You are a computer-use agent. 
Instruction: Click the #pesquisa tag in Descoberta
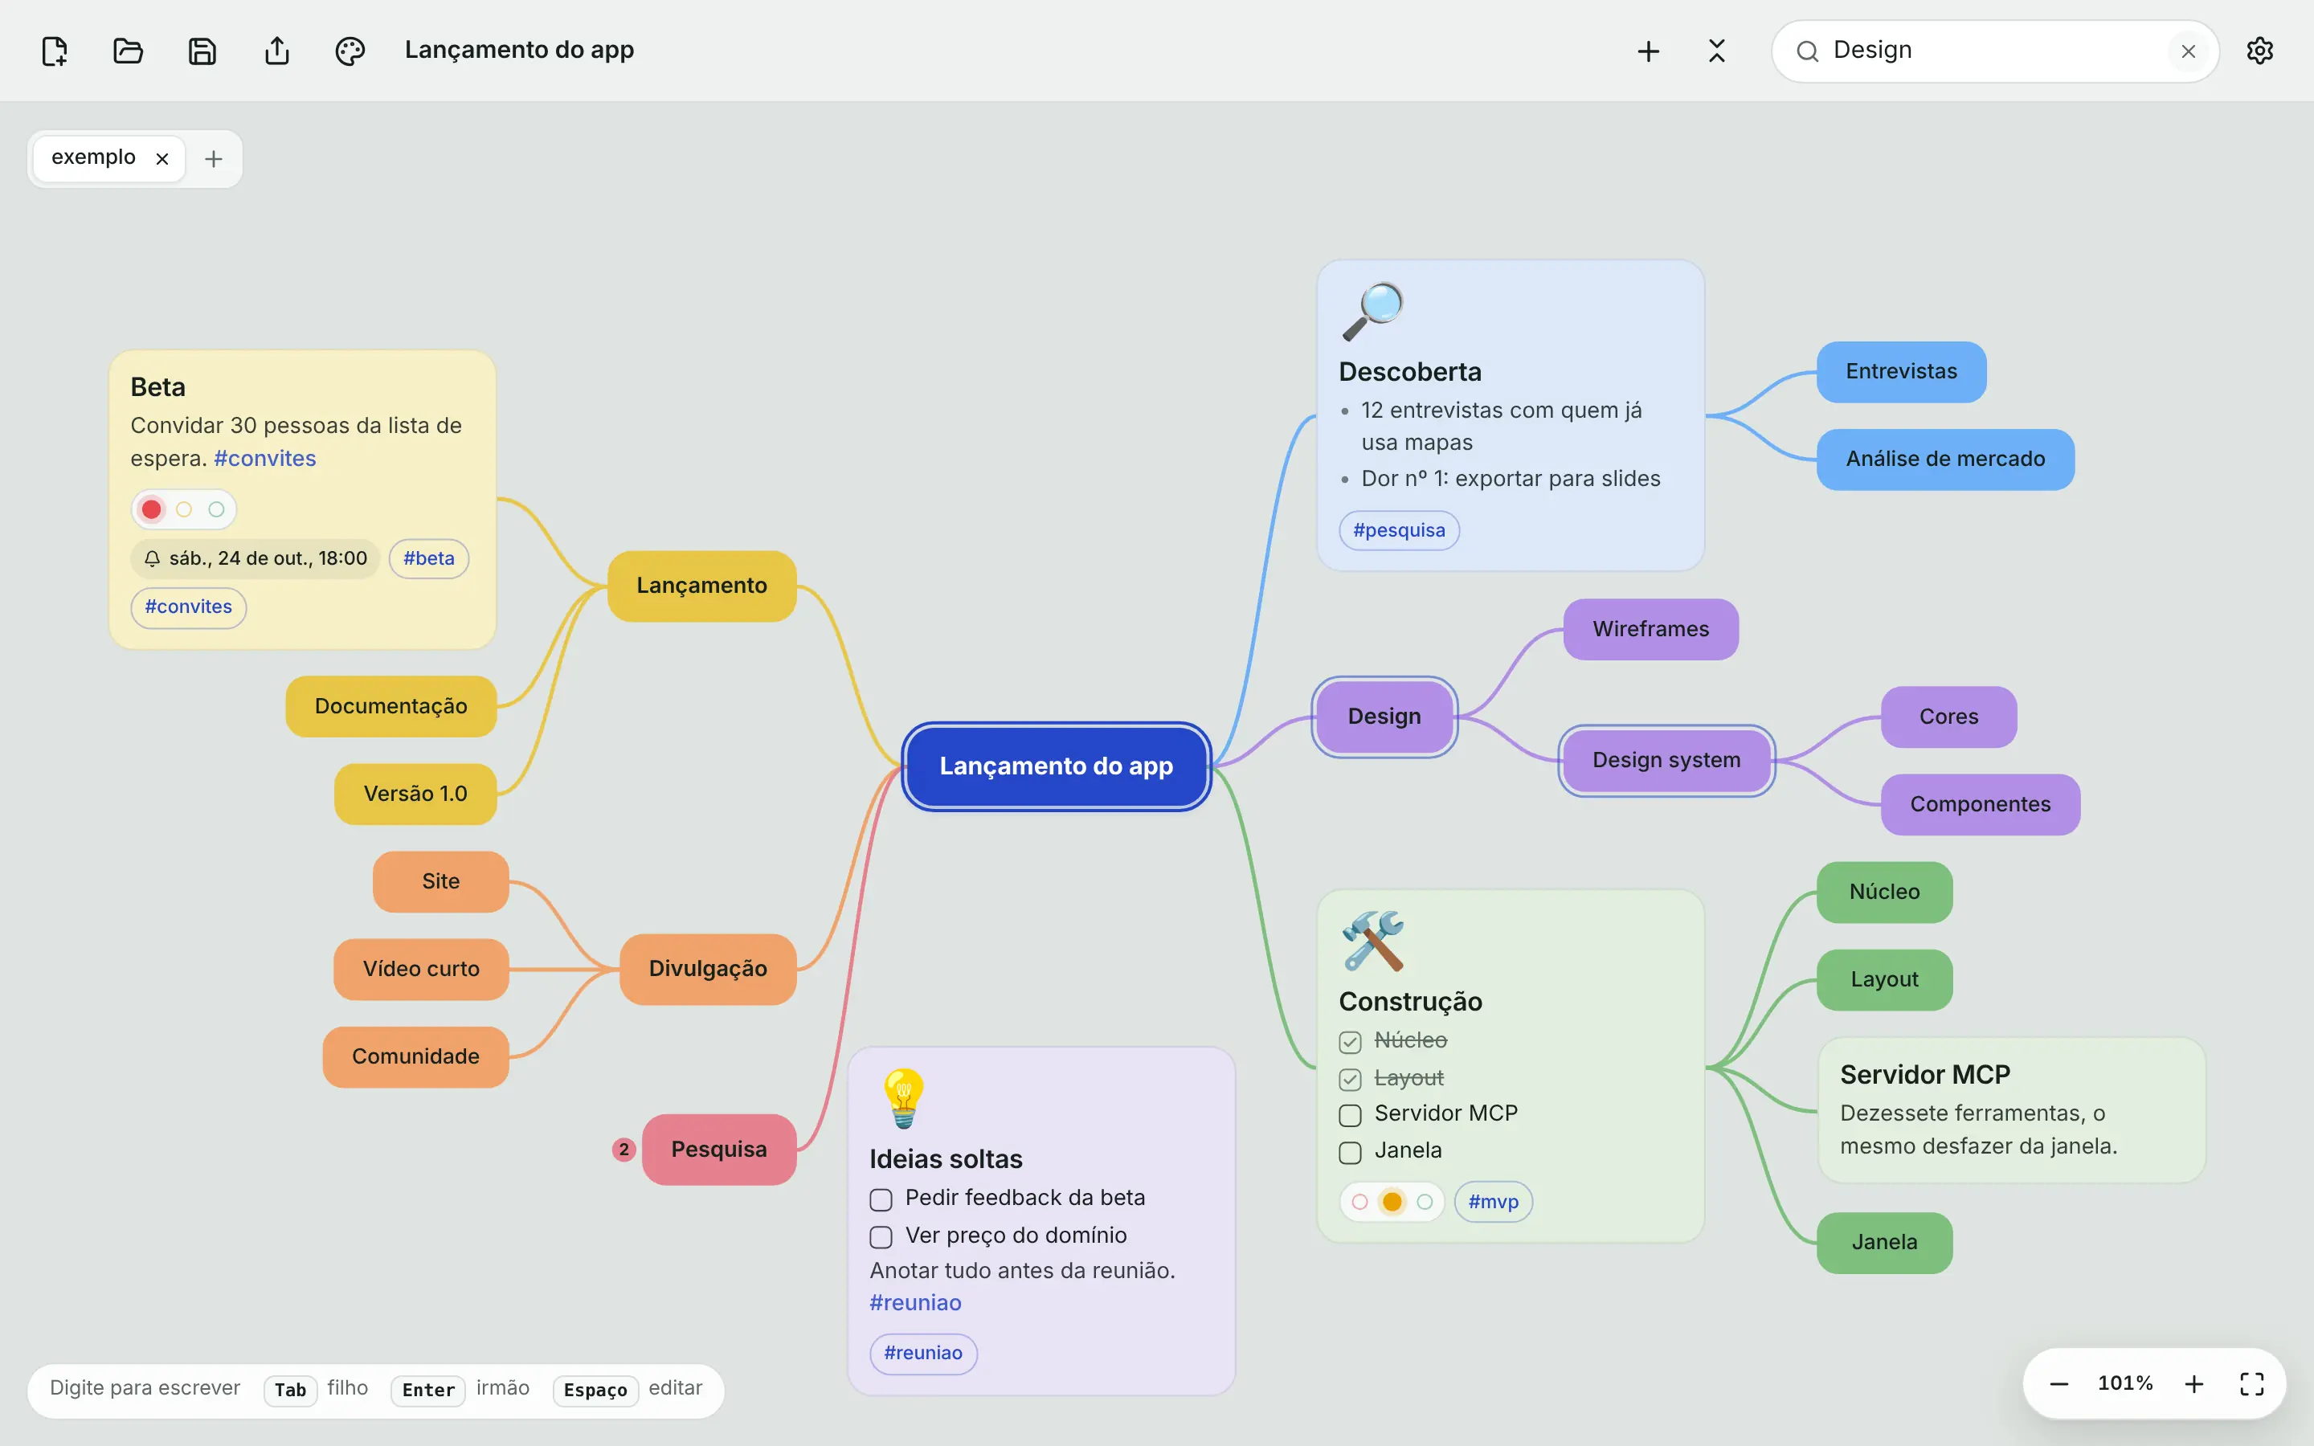point(1399,531)
